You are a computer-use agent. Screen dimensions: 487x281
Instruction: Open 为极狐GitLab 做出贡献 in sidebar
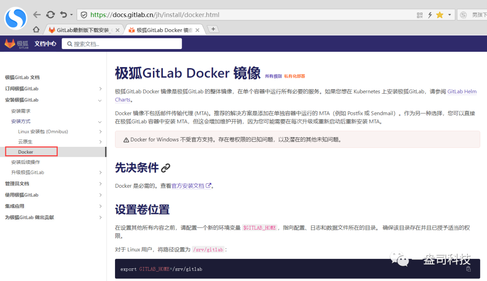coord(29,217)
